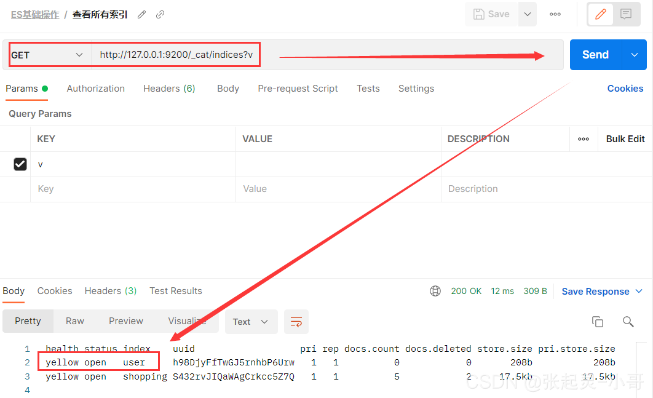Open the ES基础操作 collection breadcrumb
The height and width of the screenshot is (398, 653).
tap(35, 15)
